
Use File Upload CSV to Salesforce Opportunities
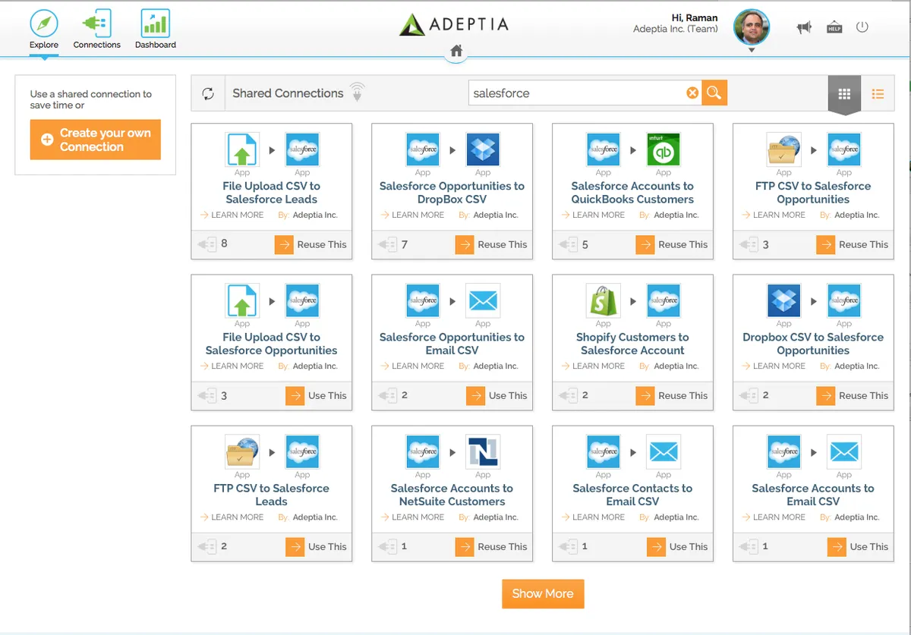(x=317, y=395)
